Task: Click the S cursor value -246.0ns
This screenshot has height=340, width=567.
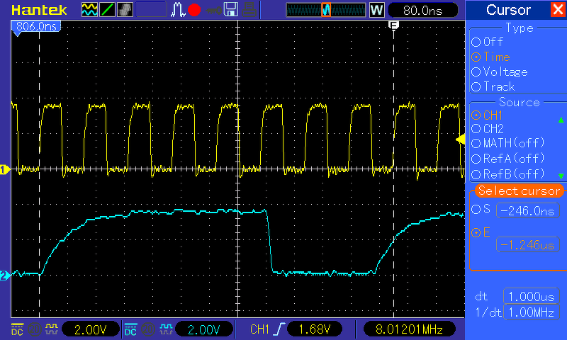Action: (x=528, y=210)
